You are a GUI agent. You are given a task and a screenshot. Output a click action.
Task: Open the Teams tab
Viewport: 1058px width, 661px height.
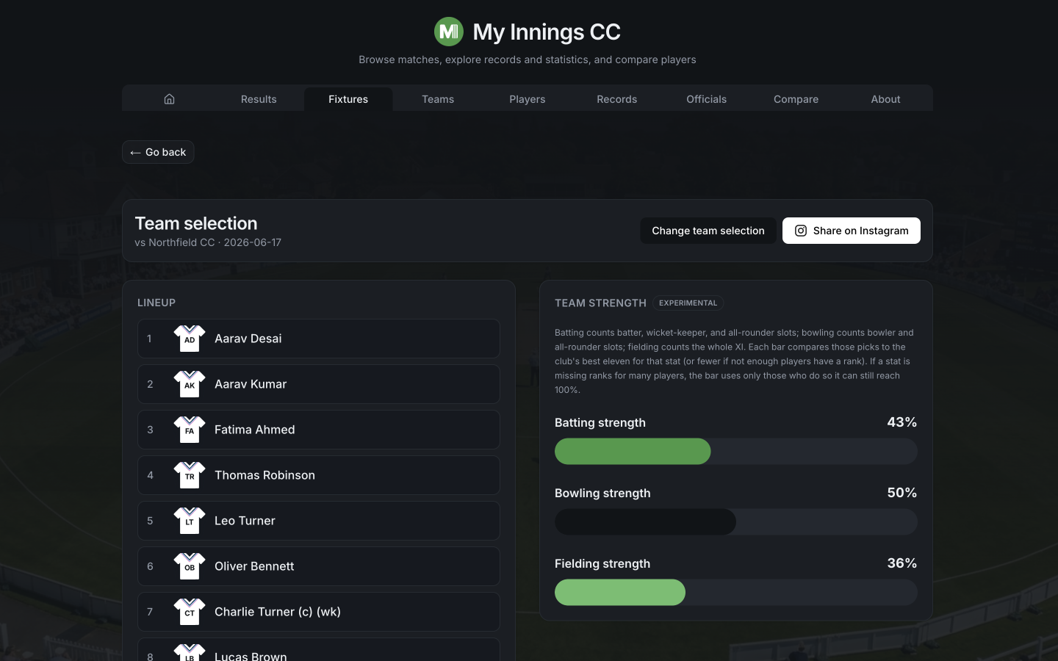coord(438,99)
